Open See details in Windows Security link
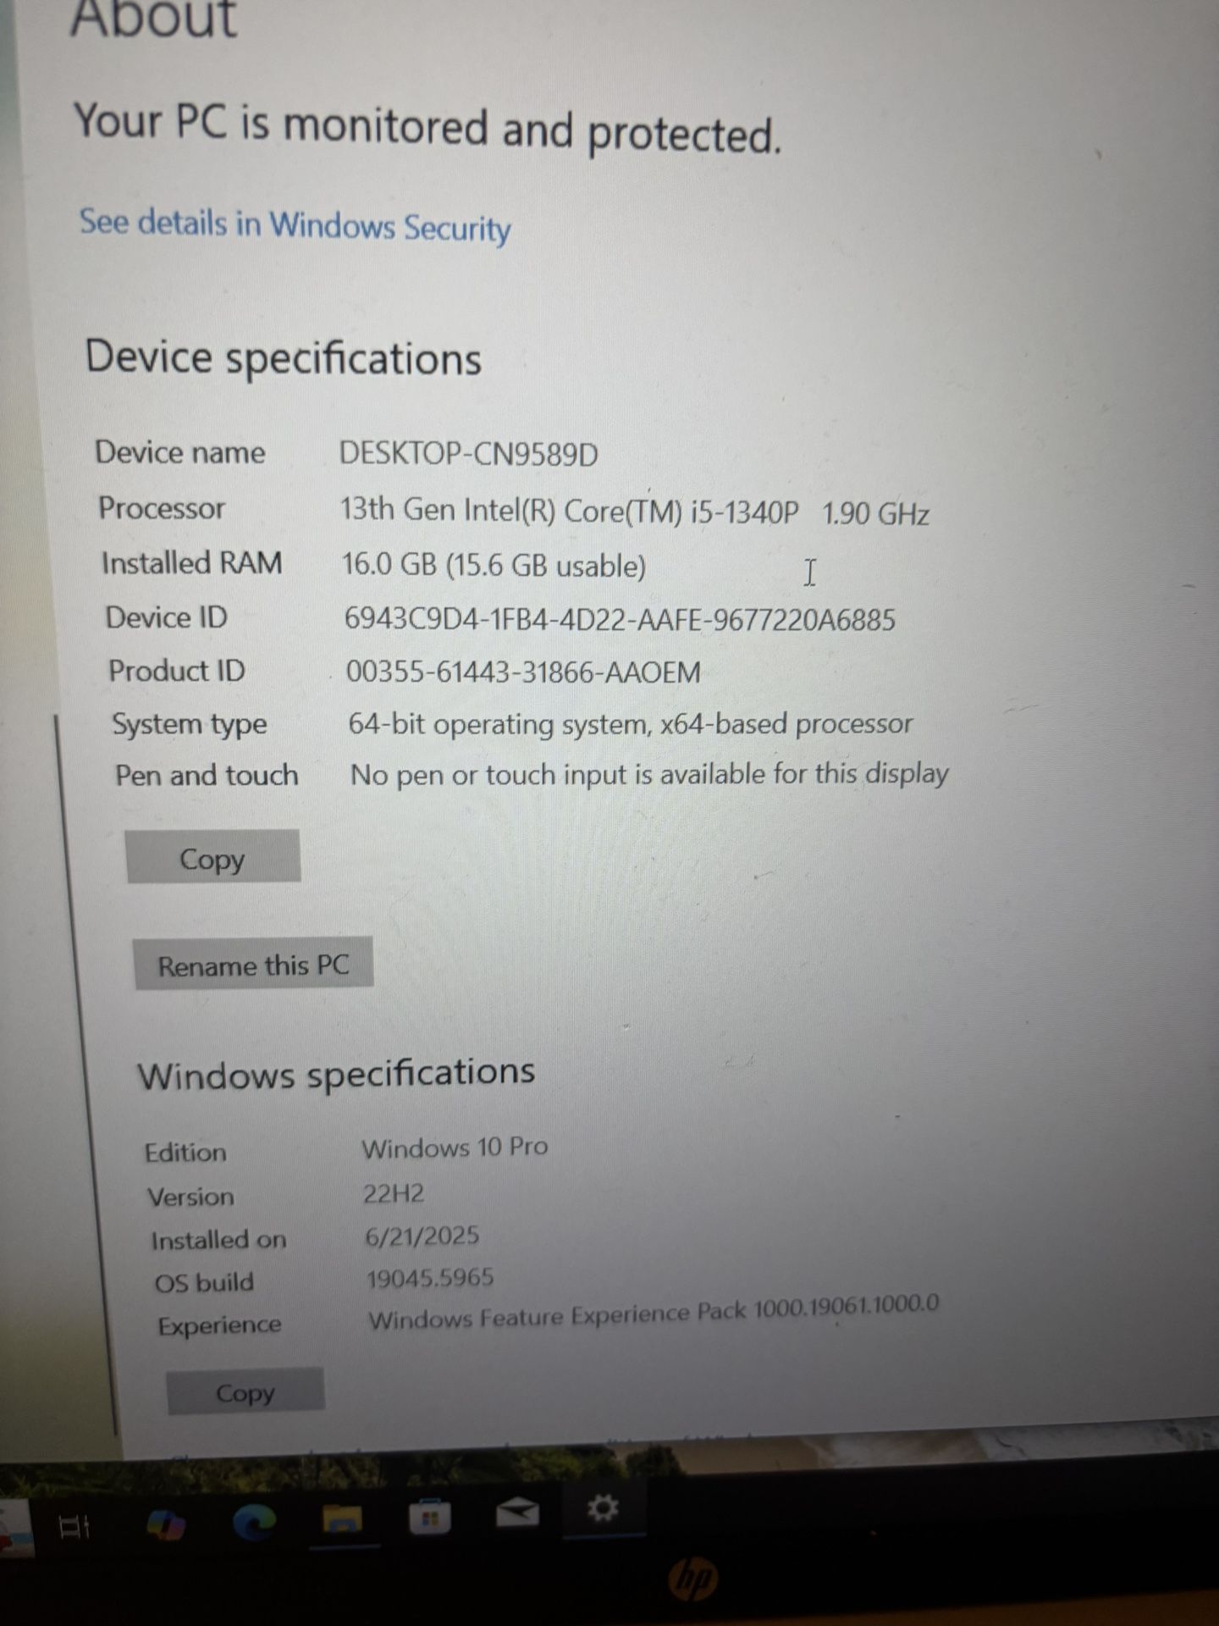 295,225
